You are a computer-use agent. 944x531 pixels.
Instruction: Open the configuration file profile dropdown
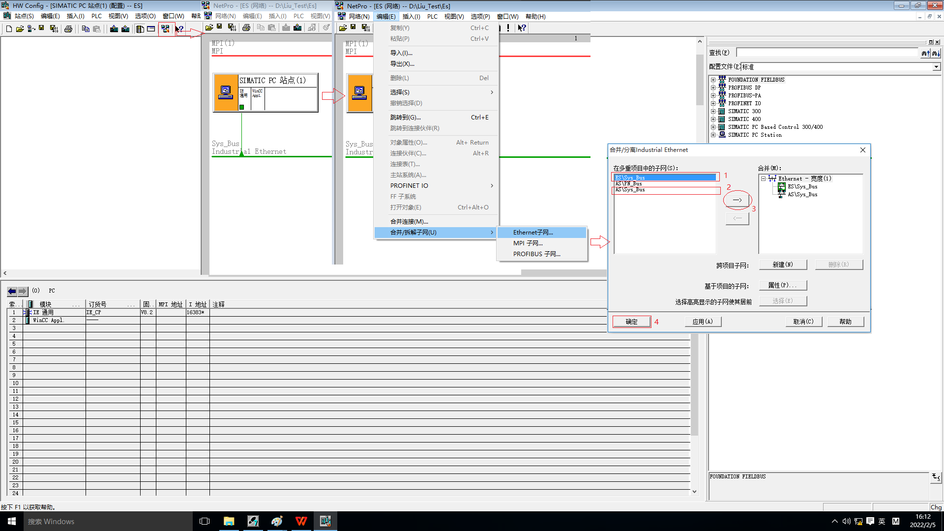pos(936,67)
